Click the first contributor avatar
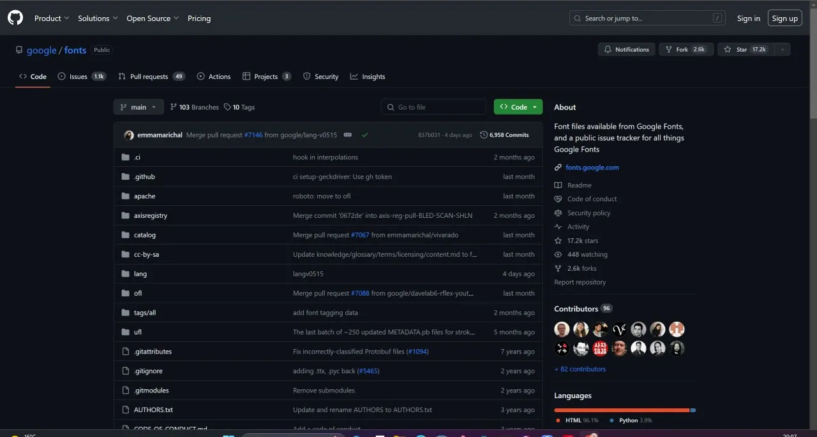Viewport: 817px width, 437px height. pyautogui.click(x=562, y=329)
